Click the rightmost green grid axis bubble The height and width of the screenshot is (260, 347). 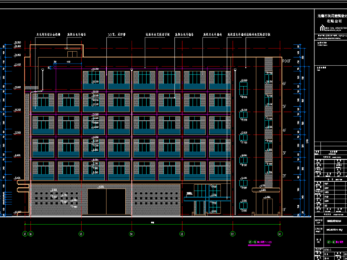[280, 234]
